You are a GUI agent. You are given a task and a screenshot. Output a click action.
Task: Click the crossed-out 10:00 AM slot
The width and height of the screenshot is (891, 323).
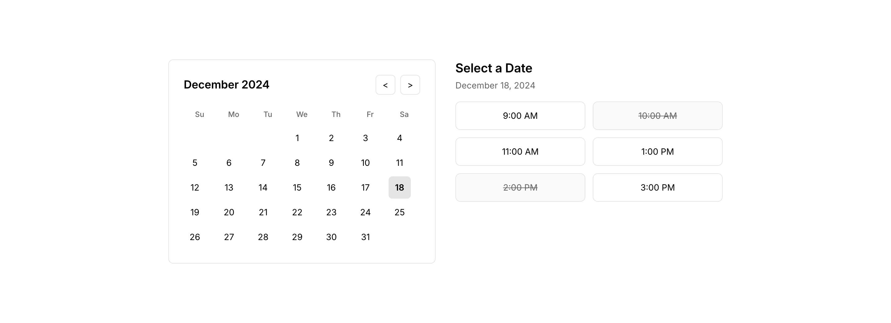(657, 116)
